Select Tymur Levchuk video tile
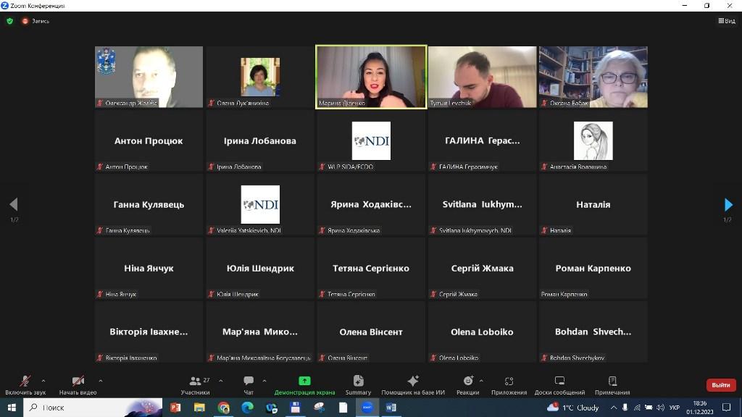742x417 pixels. tap(482, 77)
